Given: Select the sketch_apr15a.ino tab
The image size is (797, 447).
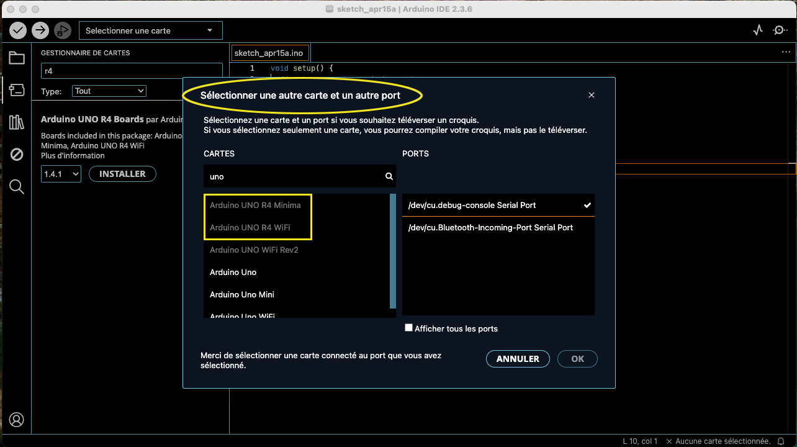Looking at the screenshot, I should (x=269, y=53).
